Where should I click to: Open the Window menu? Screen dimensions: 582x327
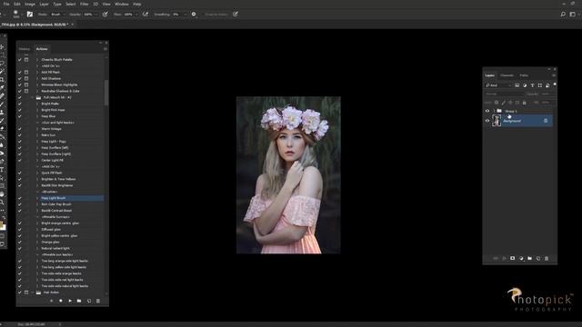121,4
